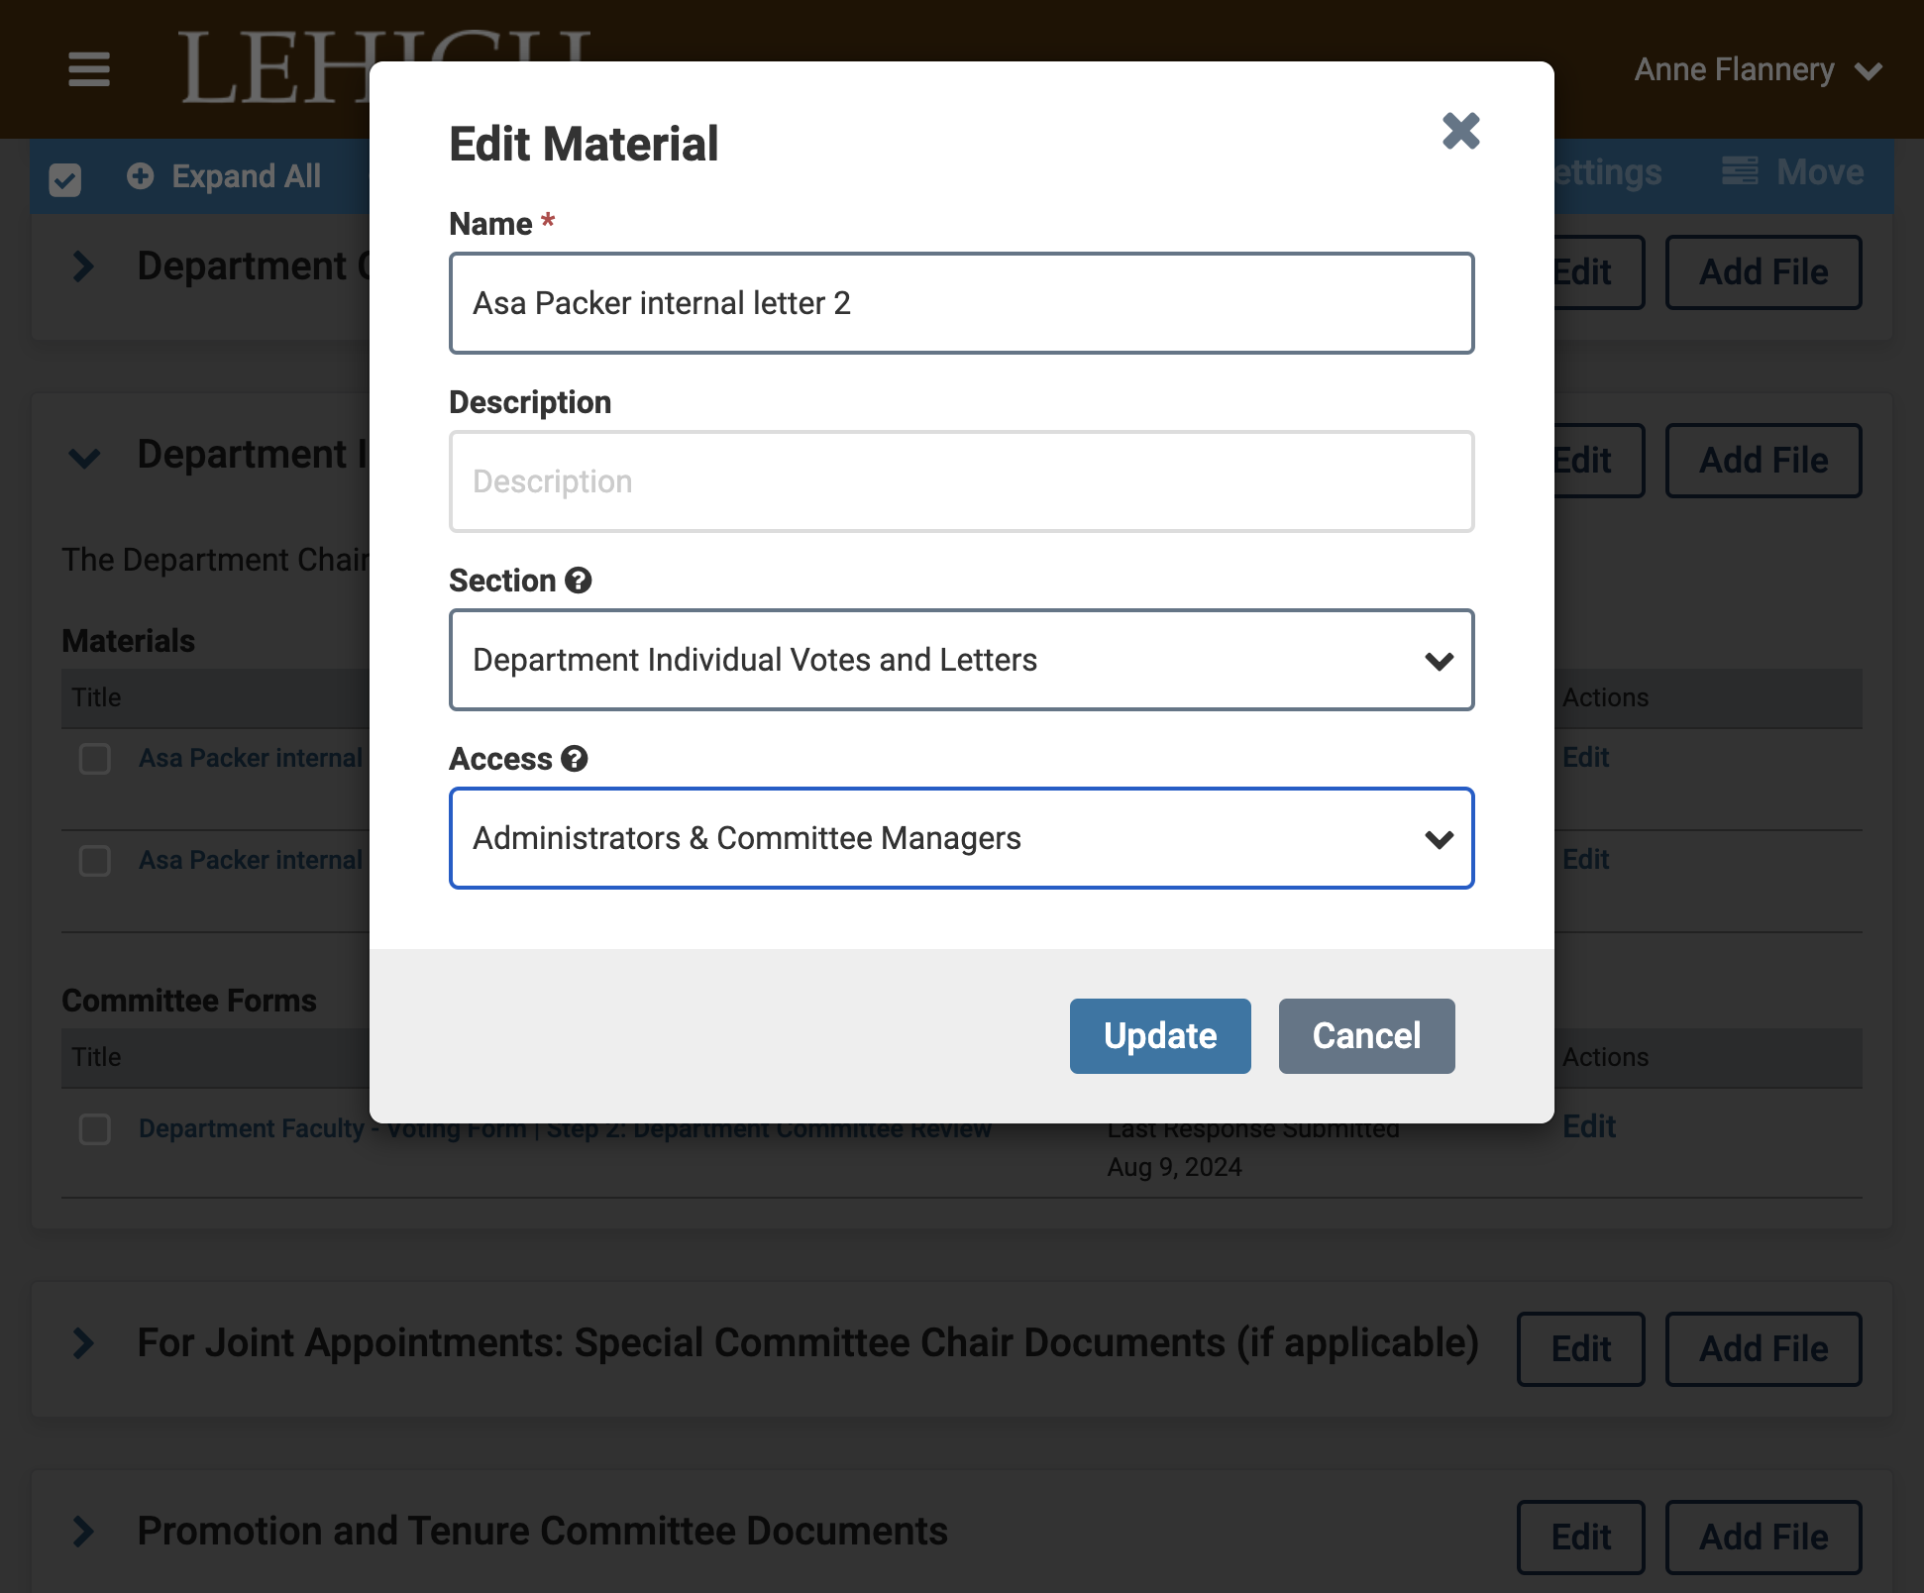Viewport: 1924px width, 1593px height.
Task: Open Department Faculty Voting Form link
Action: [x=565, y=1129]
